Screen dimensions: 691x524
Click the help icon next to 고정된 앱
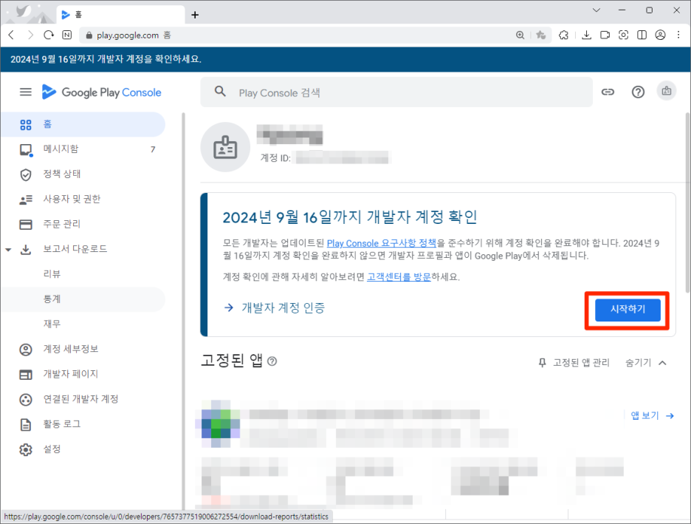click(272, 361)
